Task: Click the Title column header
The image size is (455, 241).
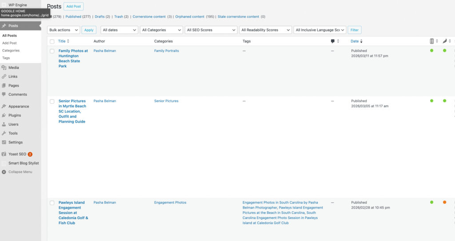Action: point(62,41)
